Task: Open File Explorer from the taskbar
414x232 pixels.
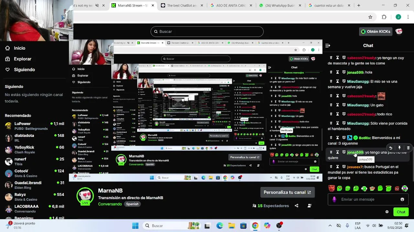Action: coord(231,226)
